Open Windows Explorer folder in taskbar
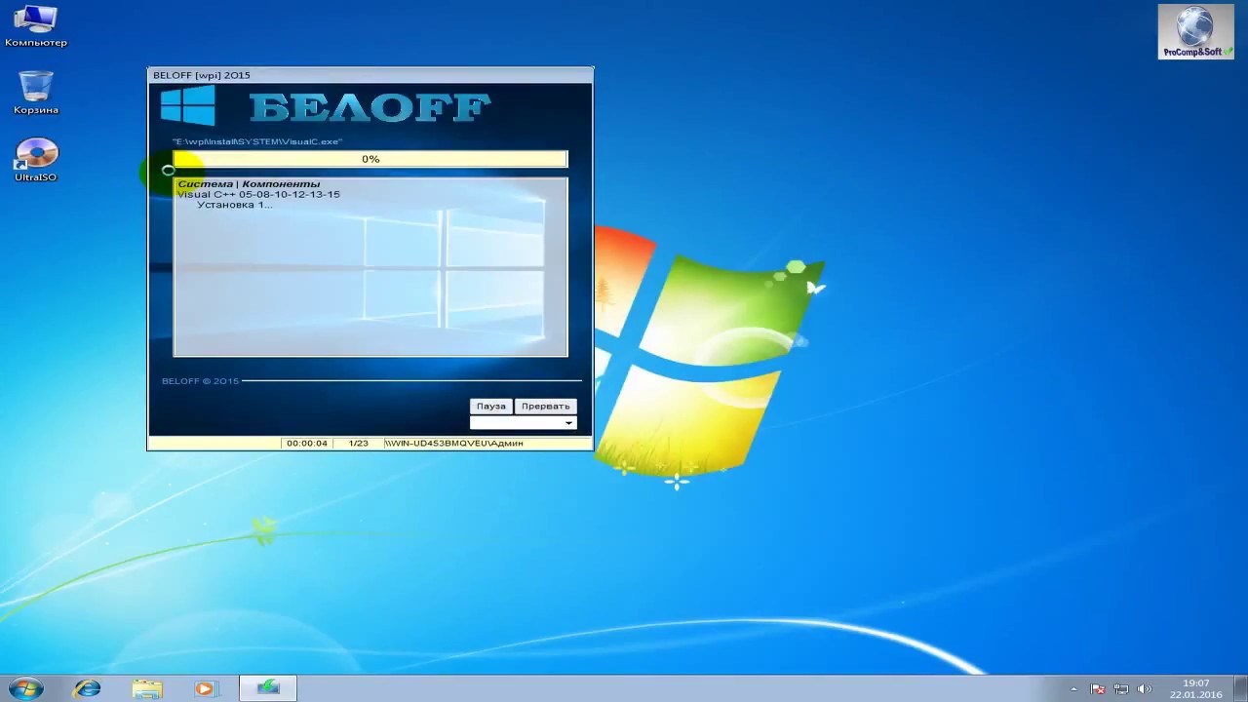1248x702 pixels. [147, 688]
